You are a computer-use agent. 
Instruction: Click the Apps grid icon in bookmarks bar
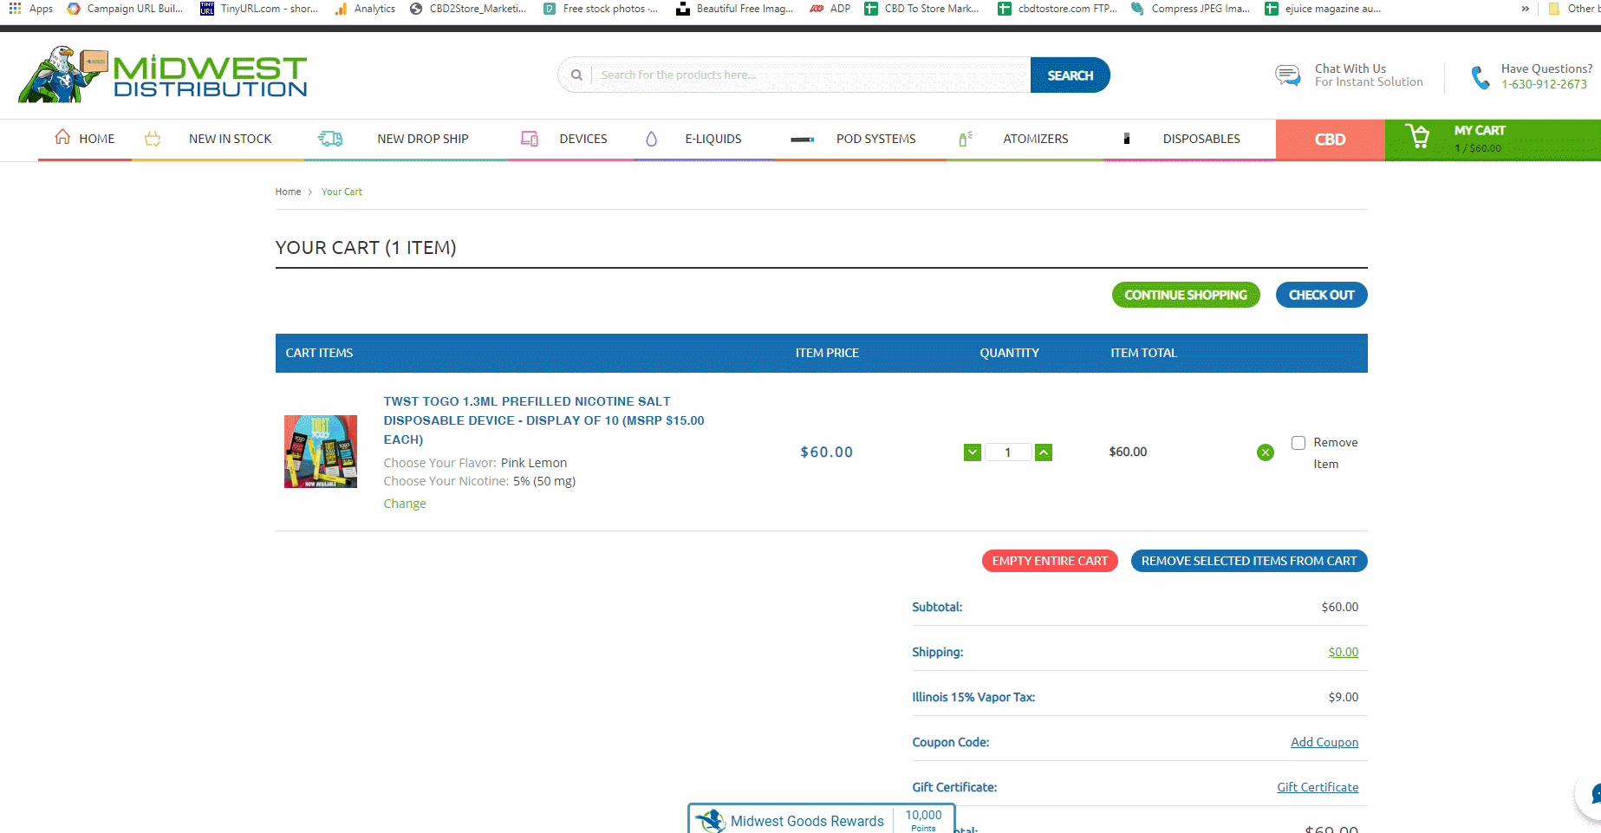click(x=15, y=9)
